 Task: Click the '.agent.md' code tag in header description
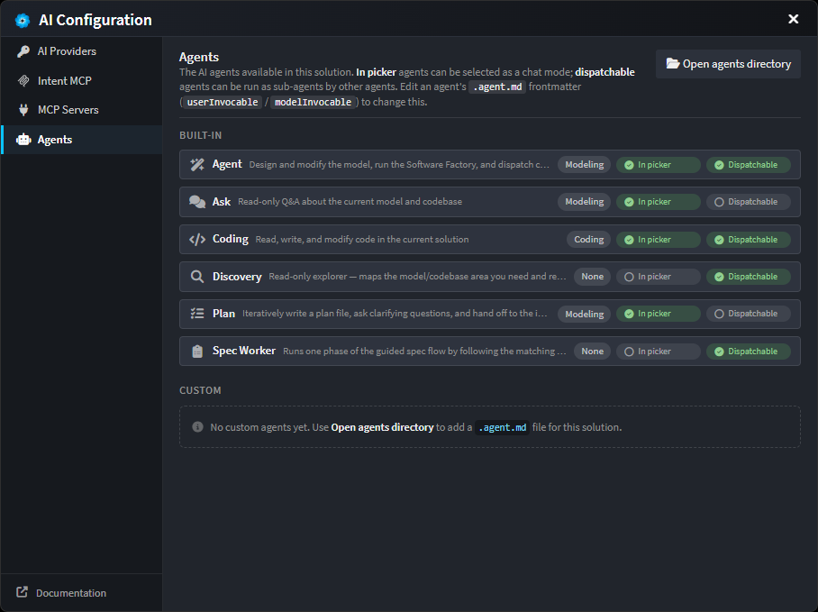click(x=497, y=87)
